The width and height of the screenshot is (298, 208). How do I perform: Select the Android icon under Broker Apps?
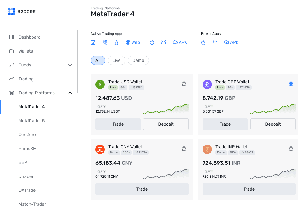pyautogui.click(x=215, y=42)
